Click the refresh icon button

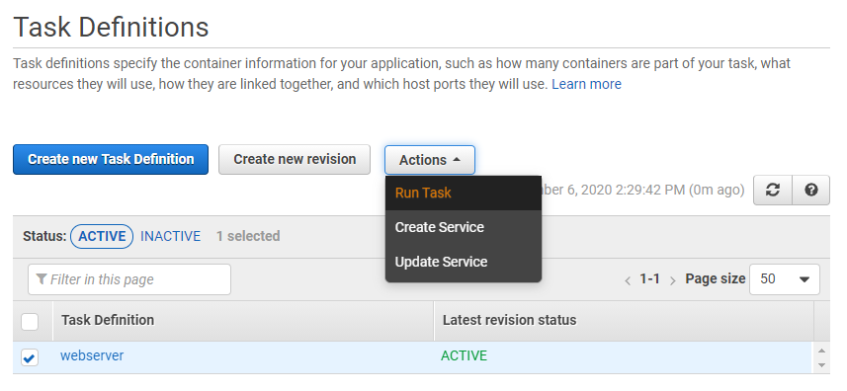773,190
